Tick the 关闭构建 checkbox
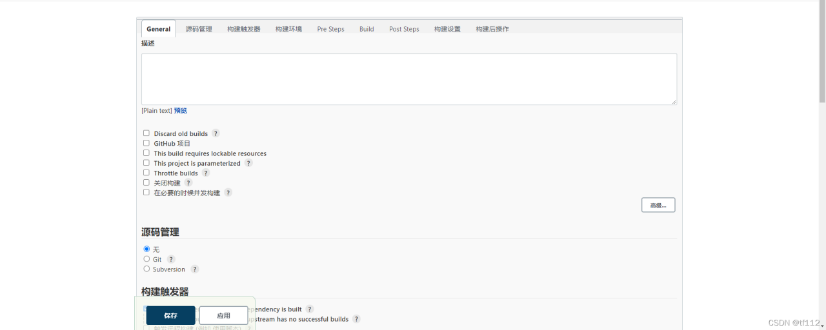 (x=146, y=182)
